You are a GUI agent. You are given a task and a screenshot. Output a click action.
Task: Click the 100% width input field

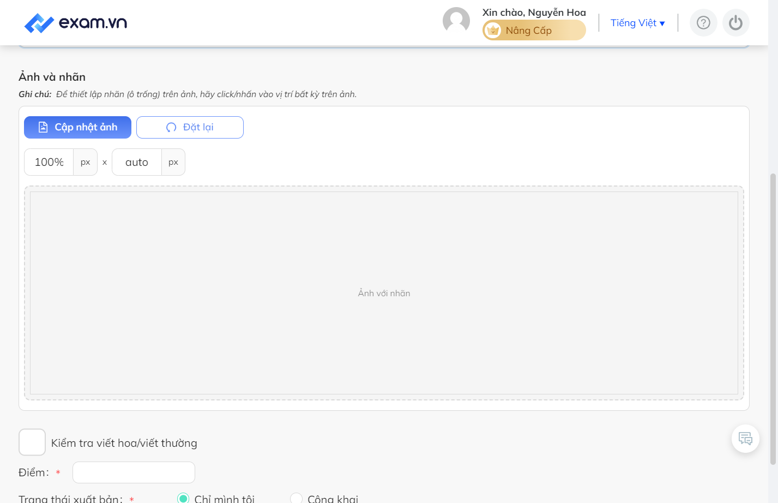click(x=49, y=162)
